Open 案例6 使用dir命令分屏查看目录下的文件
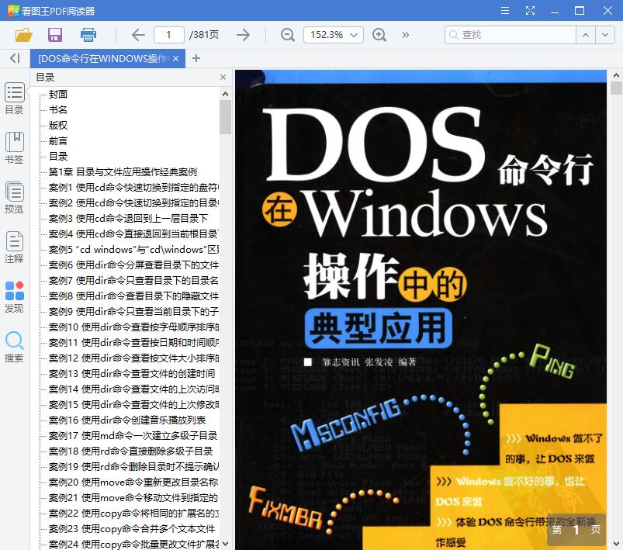Image resolution: width=623 pixels, height=550 pixels. point(133,265)
